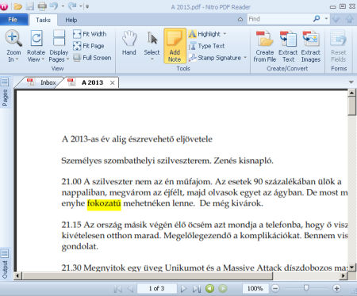Choose Fit Width view
Image resolution: width=357 pixels, height=296 pixels.
90,34
